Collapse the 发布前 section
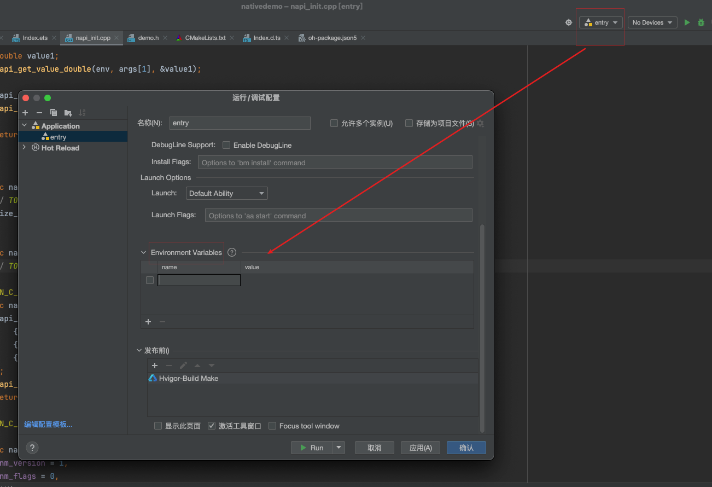Screen dimensions: 712x487 point(139,351)
